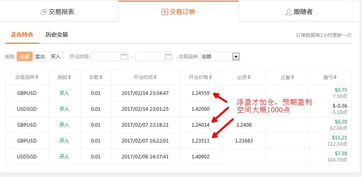Select the 正在持仓 sub-tab
The image size is (362, 177).
pos(22,35)
